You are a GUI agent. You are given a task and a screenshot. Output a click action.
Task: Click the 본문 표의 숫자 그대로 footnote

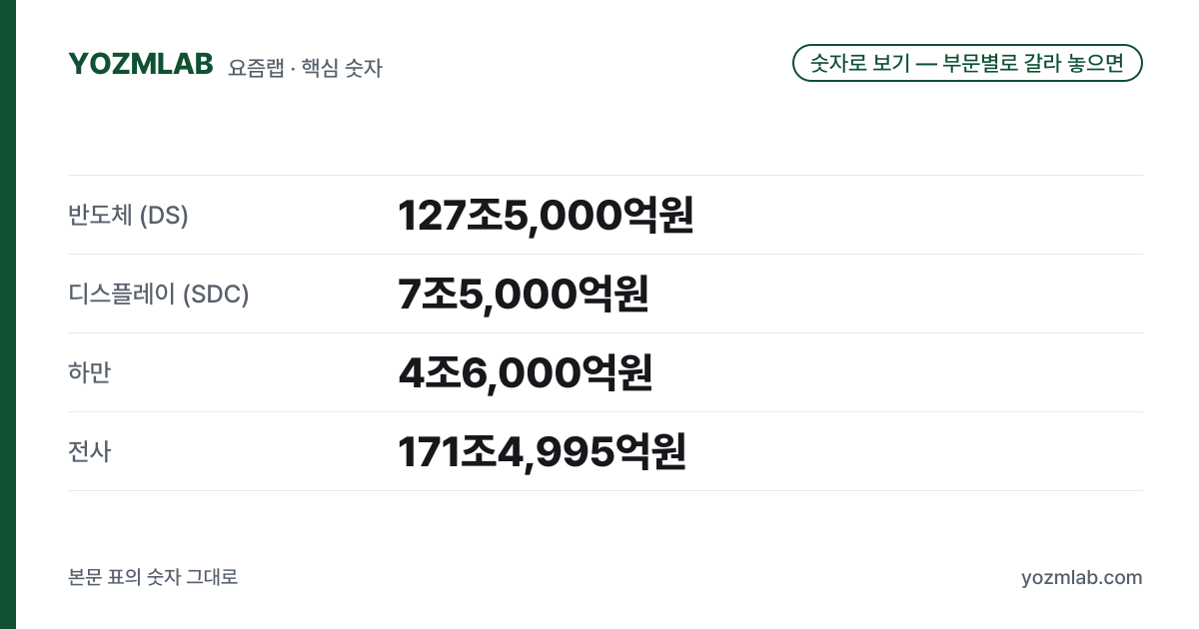[x=153, y=577]
